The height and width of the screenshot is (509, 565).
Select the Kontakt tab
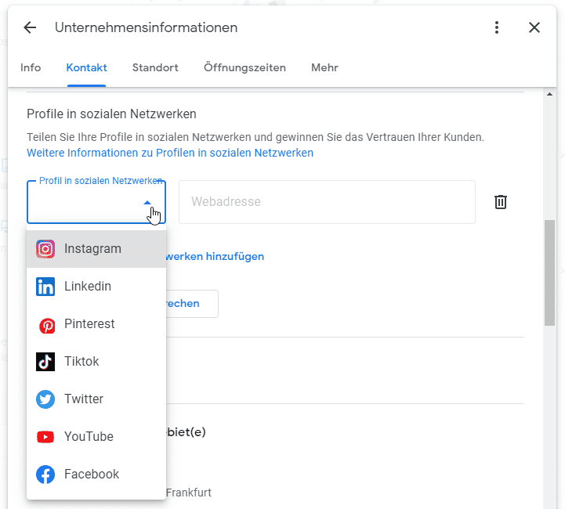tap(86, 67)
